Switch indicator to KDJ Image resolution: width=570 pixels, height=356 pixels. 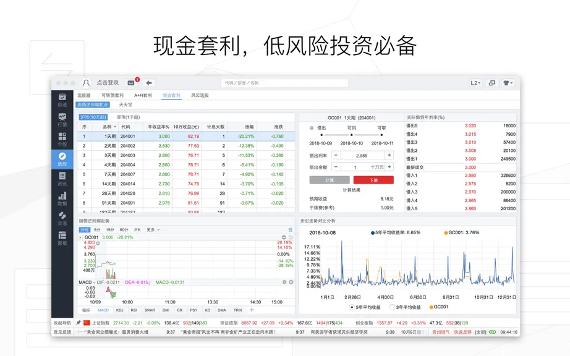pos(119,310)
